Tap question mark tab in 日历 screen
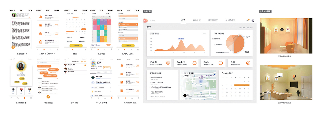322x113 pixels. (x=65, y=50)
